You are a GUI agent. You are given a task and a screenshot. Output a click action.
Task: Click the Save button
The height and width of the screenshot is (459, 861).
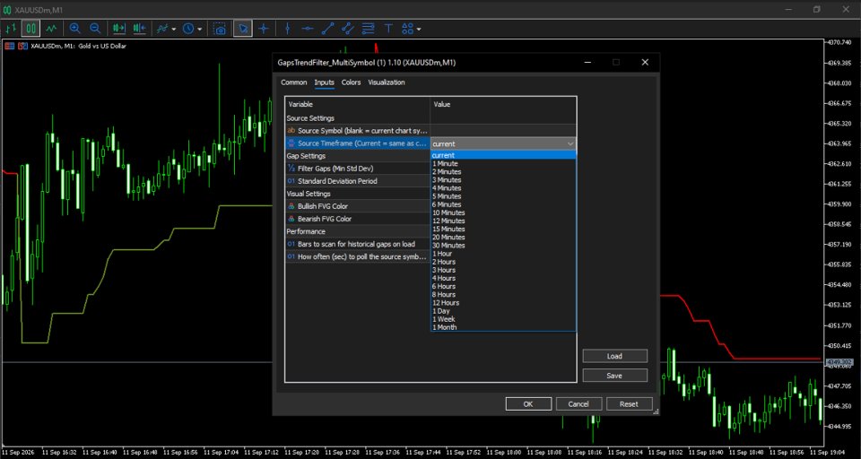[x=614, y=376]
